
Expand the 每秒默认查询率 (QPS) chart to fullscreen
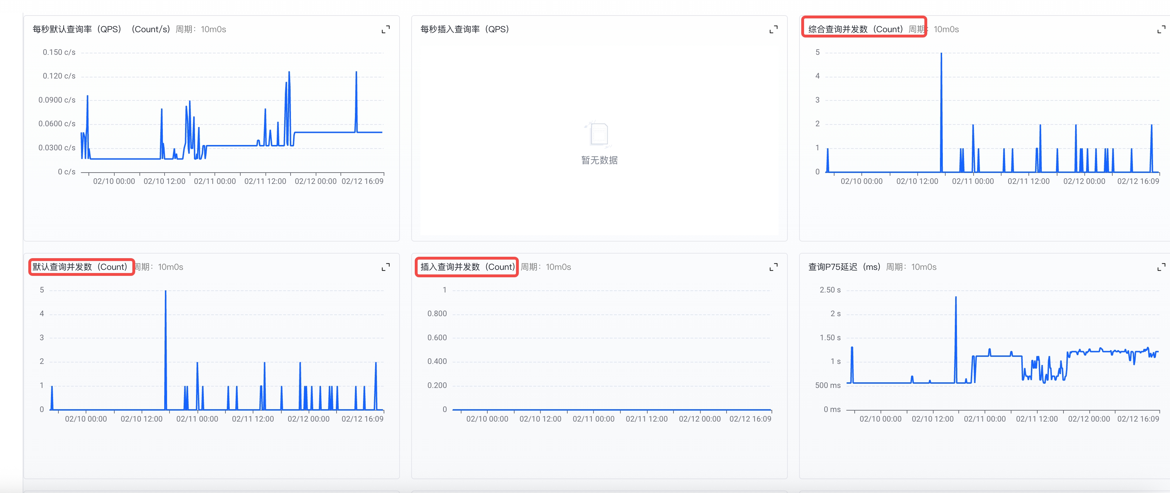click(386, 29)
